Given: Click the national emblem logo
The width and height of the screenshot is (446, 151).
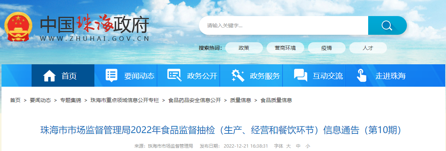Looking at the screenshot, I should pyautogui.click(x=19, y=27).
